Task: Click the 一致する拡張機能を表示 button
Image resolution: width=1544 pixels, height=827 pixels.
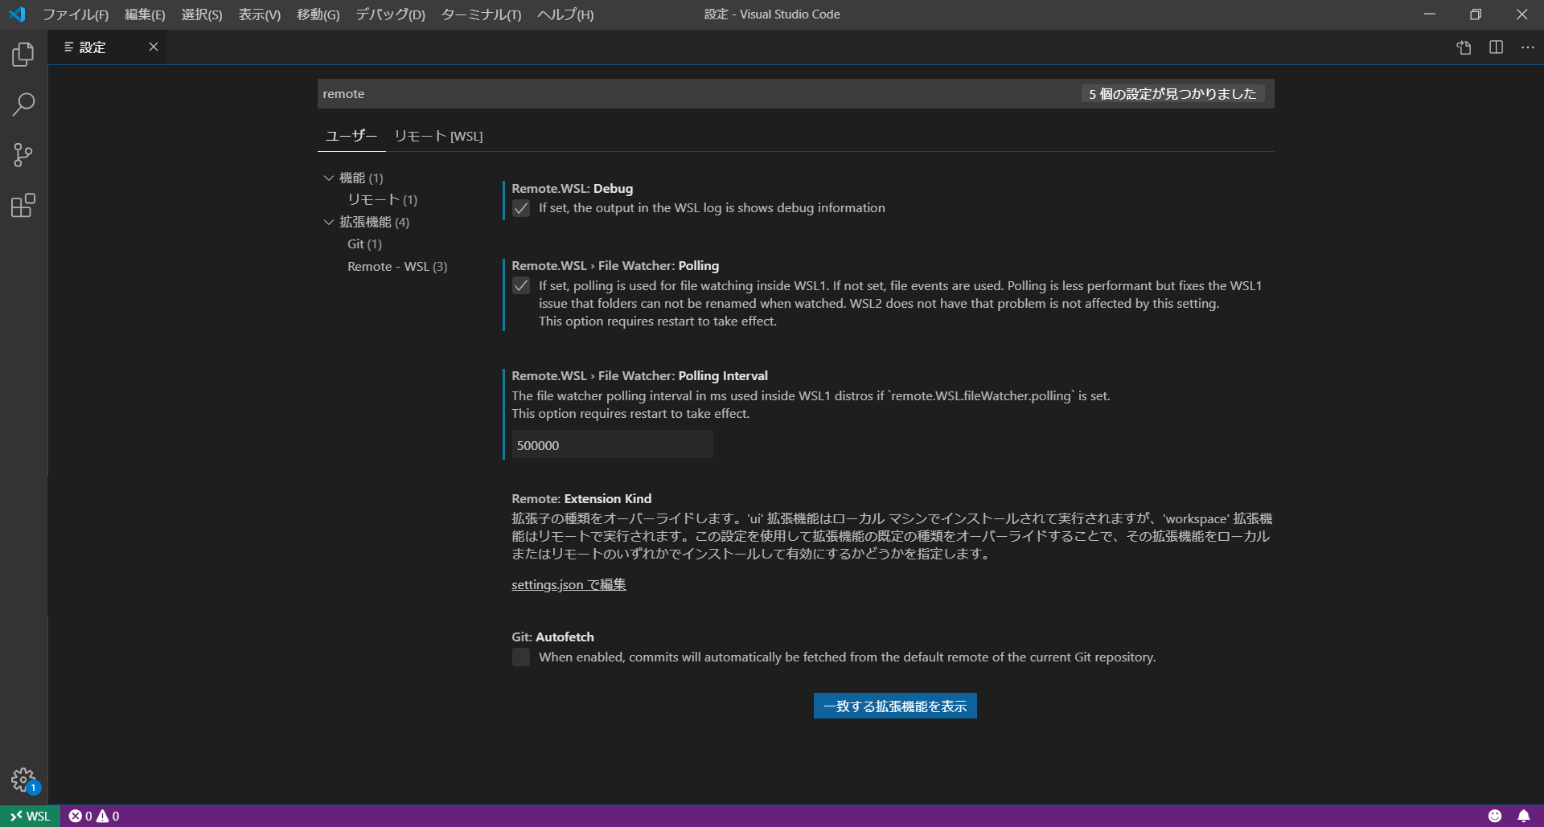Action: pos(894,706)
